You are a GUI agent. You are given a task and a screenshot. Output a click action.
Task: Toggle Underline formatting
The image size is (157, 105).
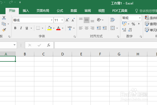coord(27,28)
